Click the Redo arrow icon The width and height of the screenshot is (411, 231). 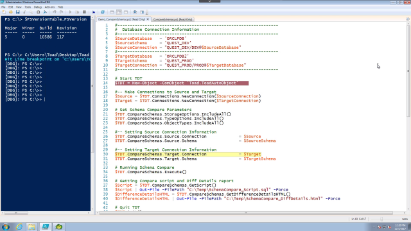click(x=61, y=12)
